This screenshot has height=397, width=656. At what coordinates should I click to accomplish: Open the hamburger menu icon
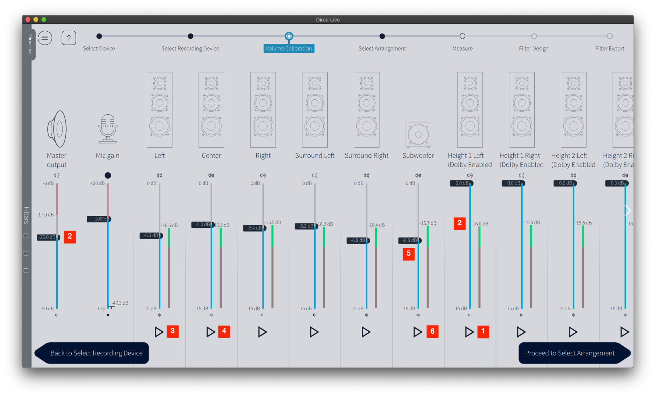click(45, 38)
